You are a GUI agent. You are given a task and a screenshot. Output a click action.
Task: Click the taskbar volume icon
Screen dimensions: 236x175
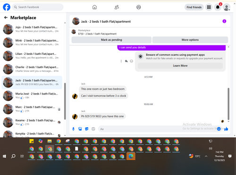211,149
